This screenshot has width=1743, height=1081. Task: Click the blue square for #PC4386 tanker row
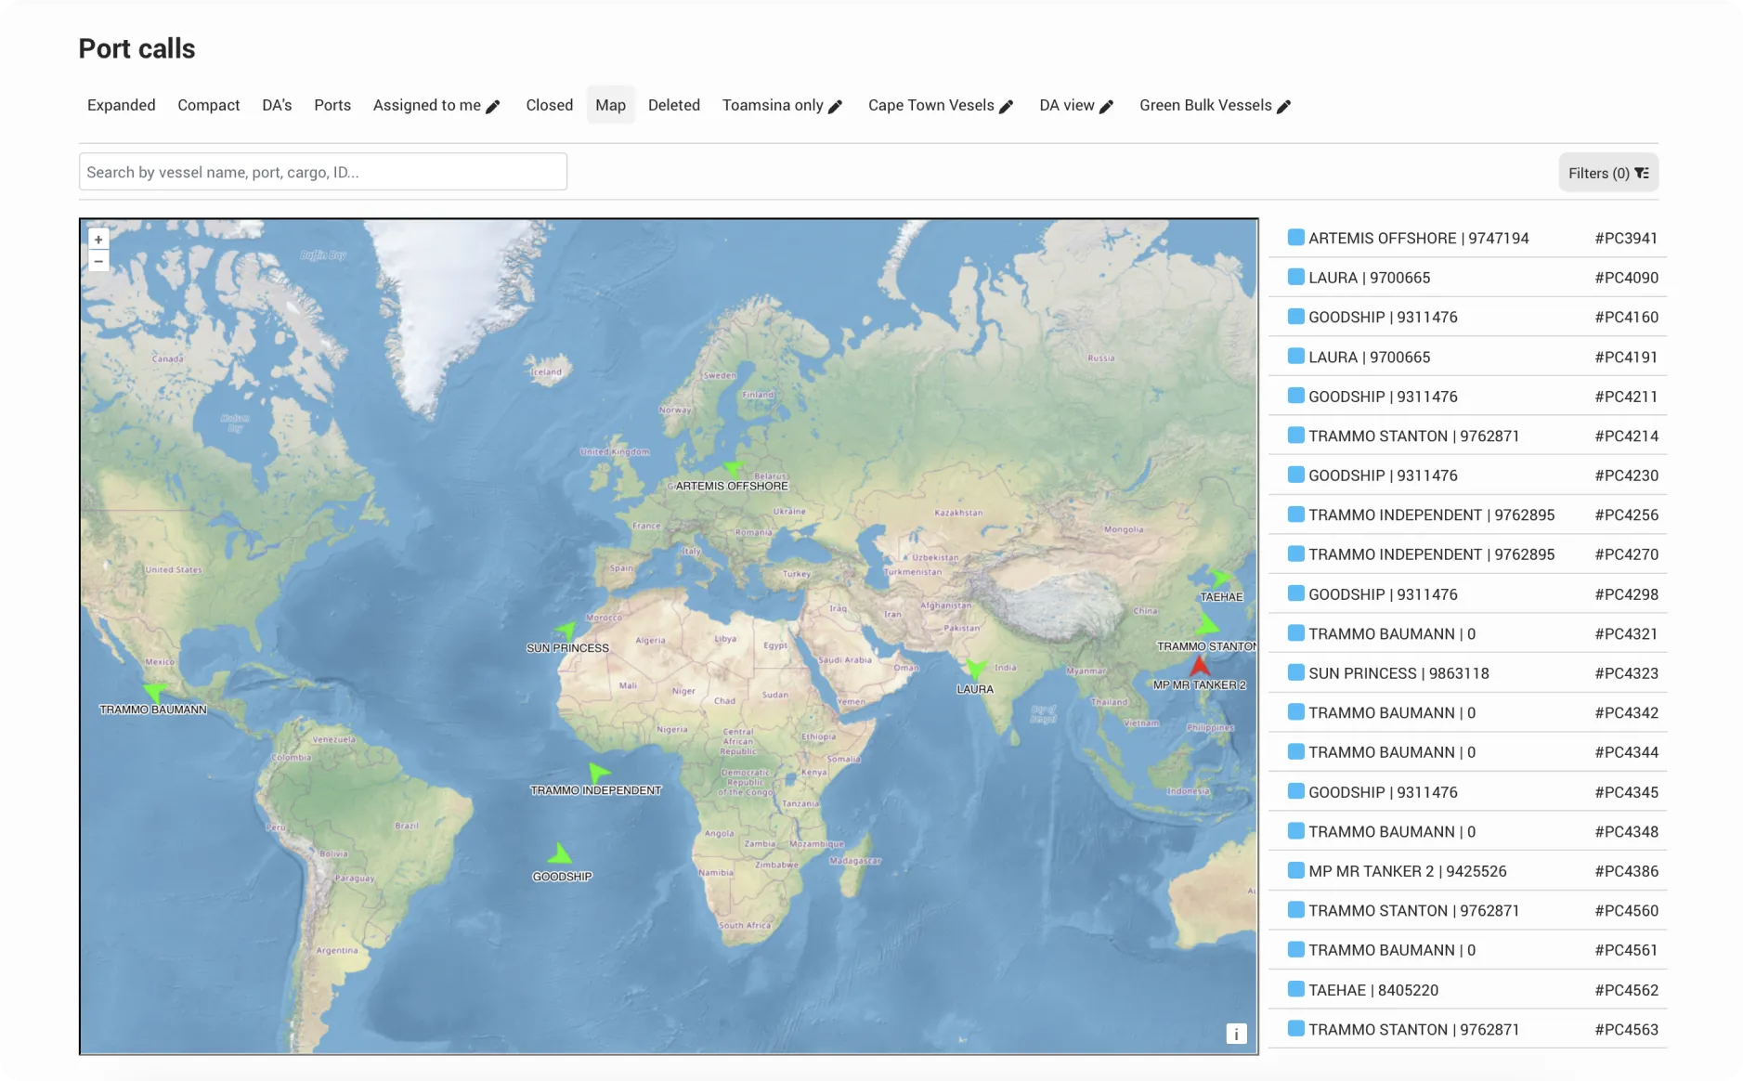tap(1296, 870)
